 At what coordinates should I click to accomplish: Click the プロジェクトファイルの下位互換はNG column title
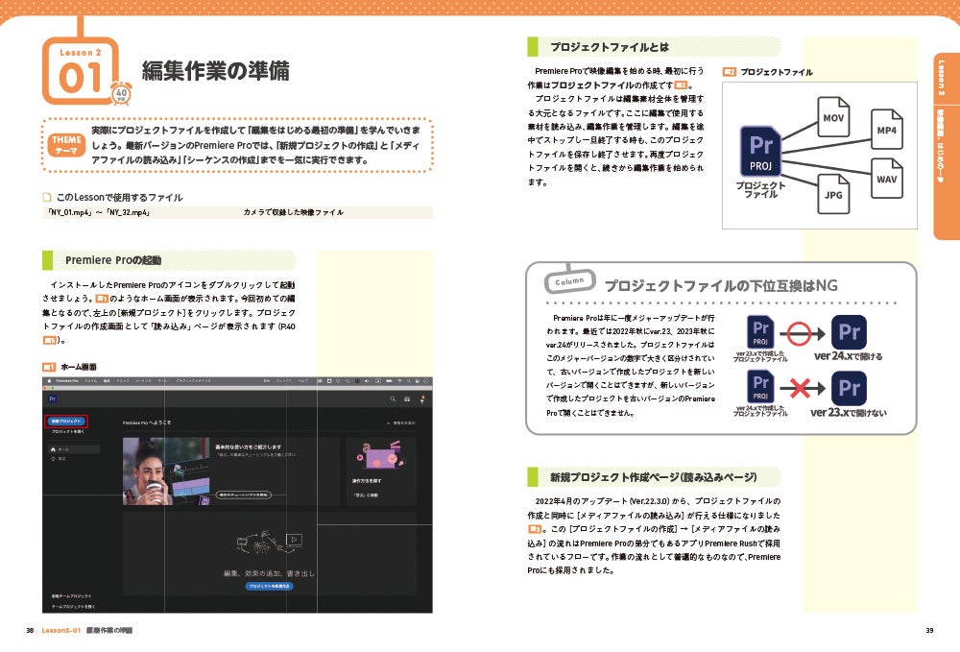click(721, 286)
